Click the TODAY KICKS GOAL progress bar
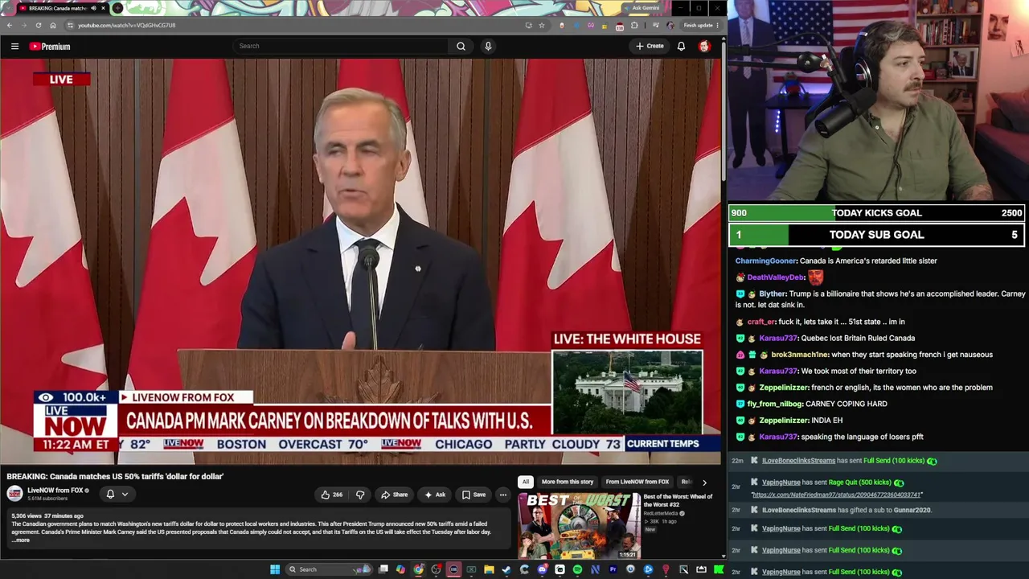Screen dimensions: 1029x579 [x=876, y=213]
